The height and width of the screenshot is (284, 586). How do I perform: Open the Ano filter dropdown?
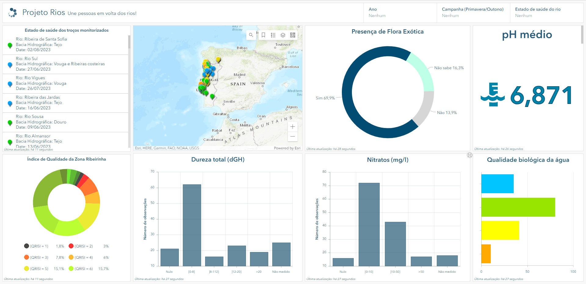[400, 12]
